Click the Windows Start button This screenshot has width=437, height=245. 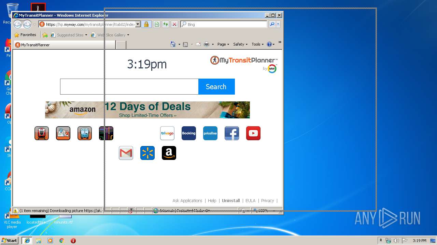pyautogui.click(x=10, y=240)
